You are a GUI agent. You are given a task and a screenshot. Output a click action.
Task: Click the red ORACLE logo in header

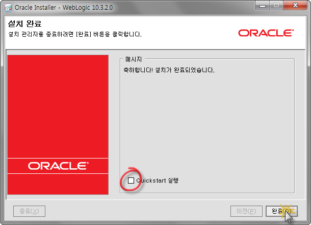(266, 33)
